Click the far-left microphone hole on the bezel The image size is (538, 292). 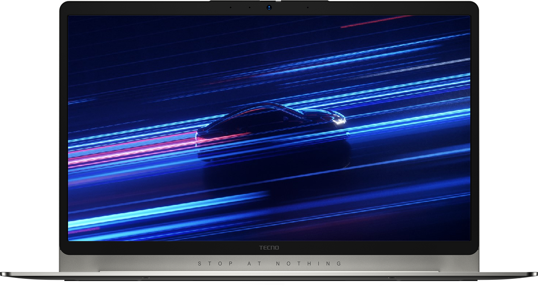click(x=231, y=7)
